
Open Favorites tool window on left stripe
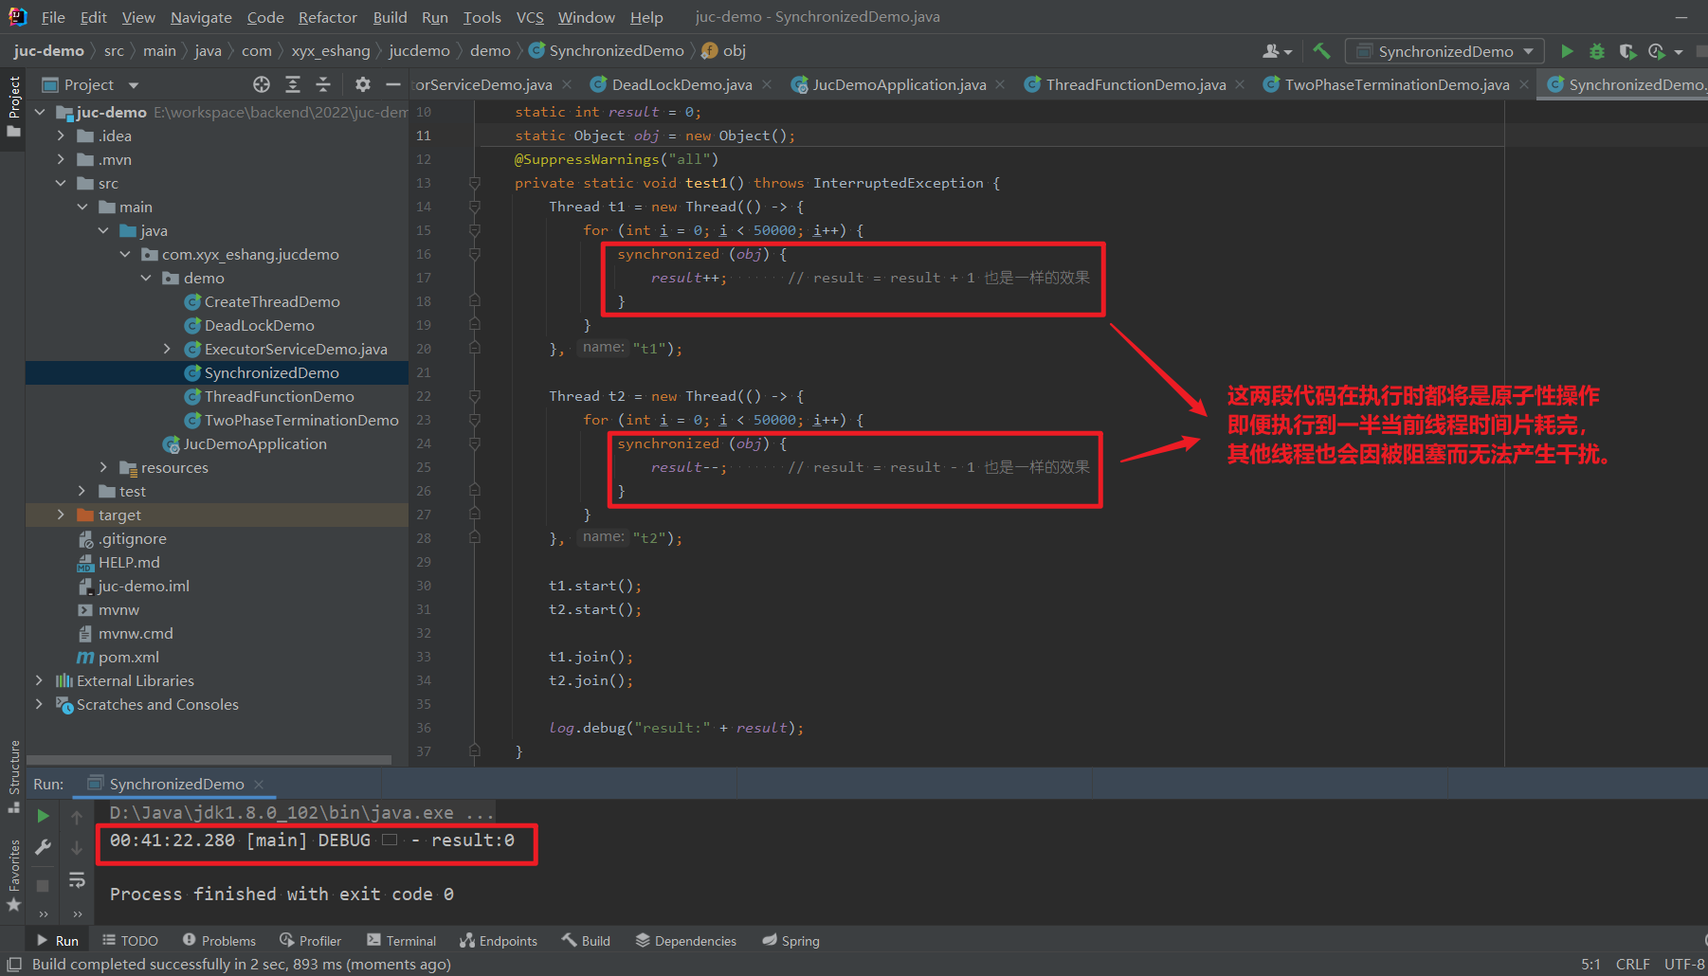coord(13,875)
